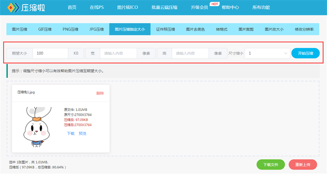
Task: Click the 原尺寸:2700X3764 text
Action: (78, 115)
